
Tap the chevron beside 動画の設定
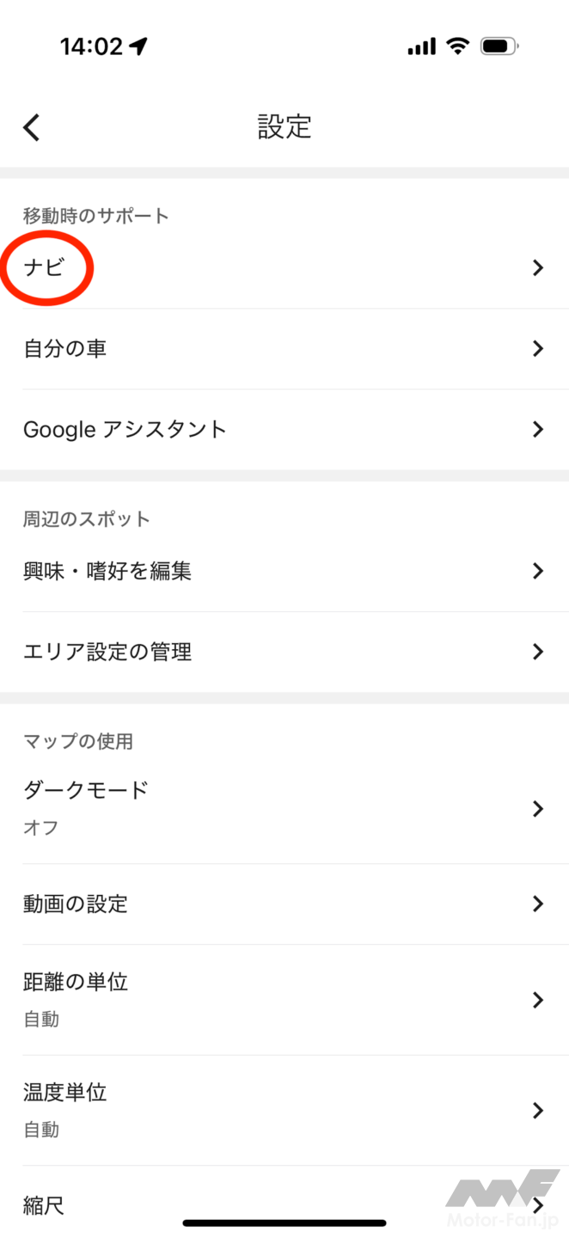coord(538,904)
